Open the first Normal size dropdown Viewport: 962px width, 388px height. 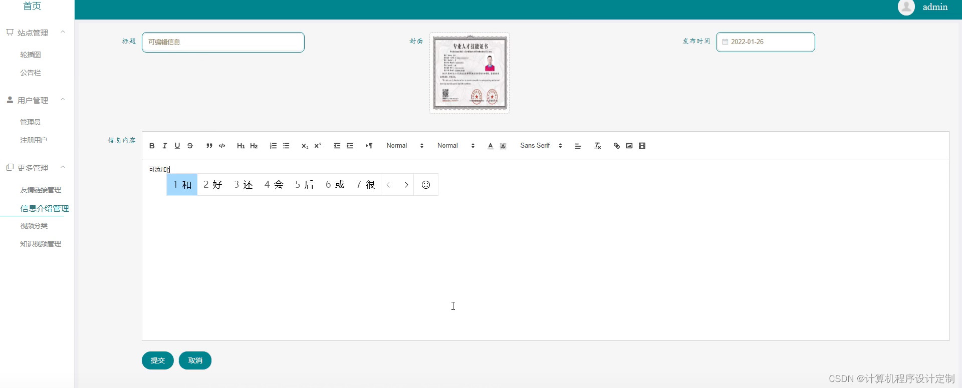405,146
